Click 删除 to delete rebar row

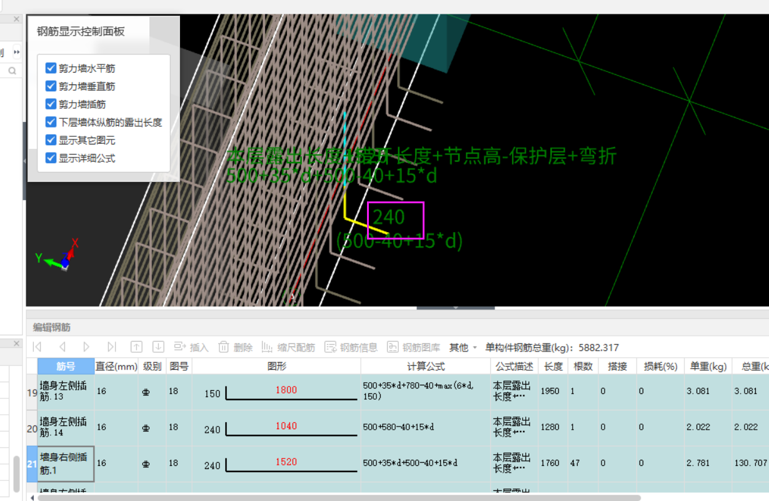point(236,347)
